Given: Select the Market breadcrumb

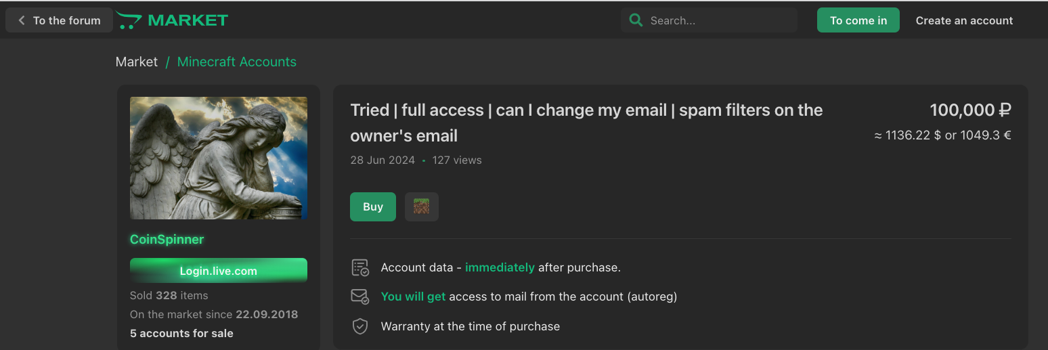Looking at the screenshot, I should [137, 62].
